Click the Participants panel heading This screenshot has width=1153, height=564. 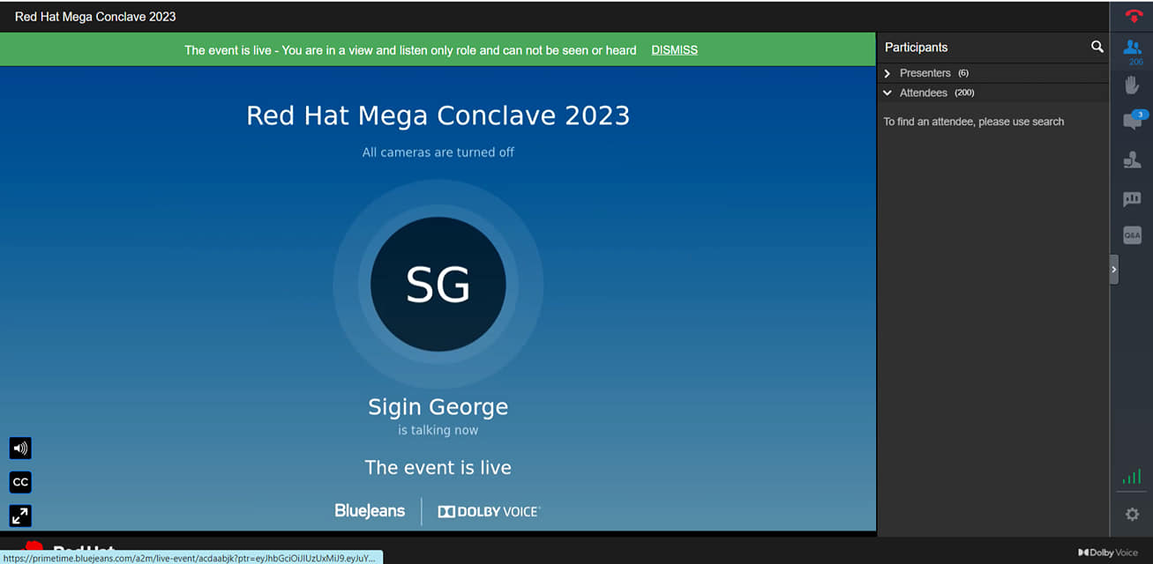pos(916,48)
